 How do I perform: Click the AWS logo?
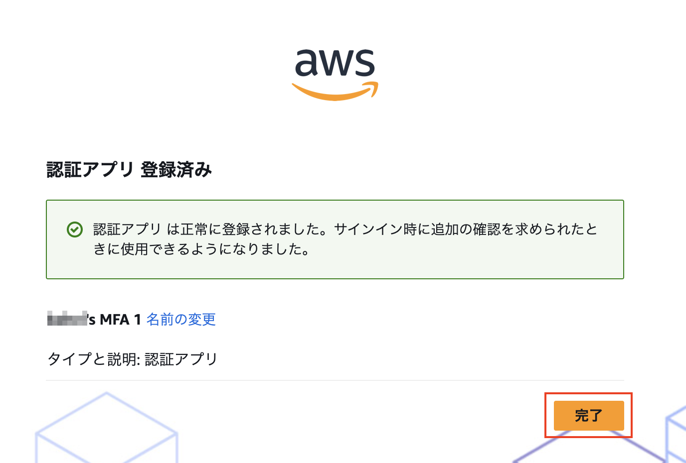(335, 72)
